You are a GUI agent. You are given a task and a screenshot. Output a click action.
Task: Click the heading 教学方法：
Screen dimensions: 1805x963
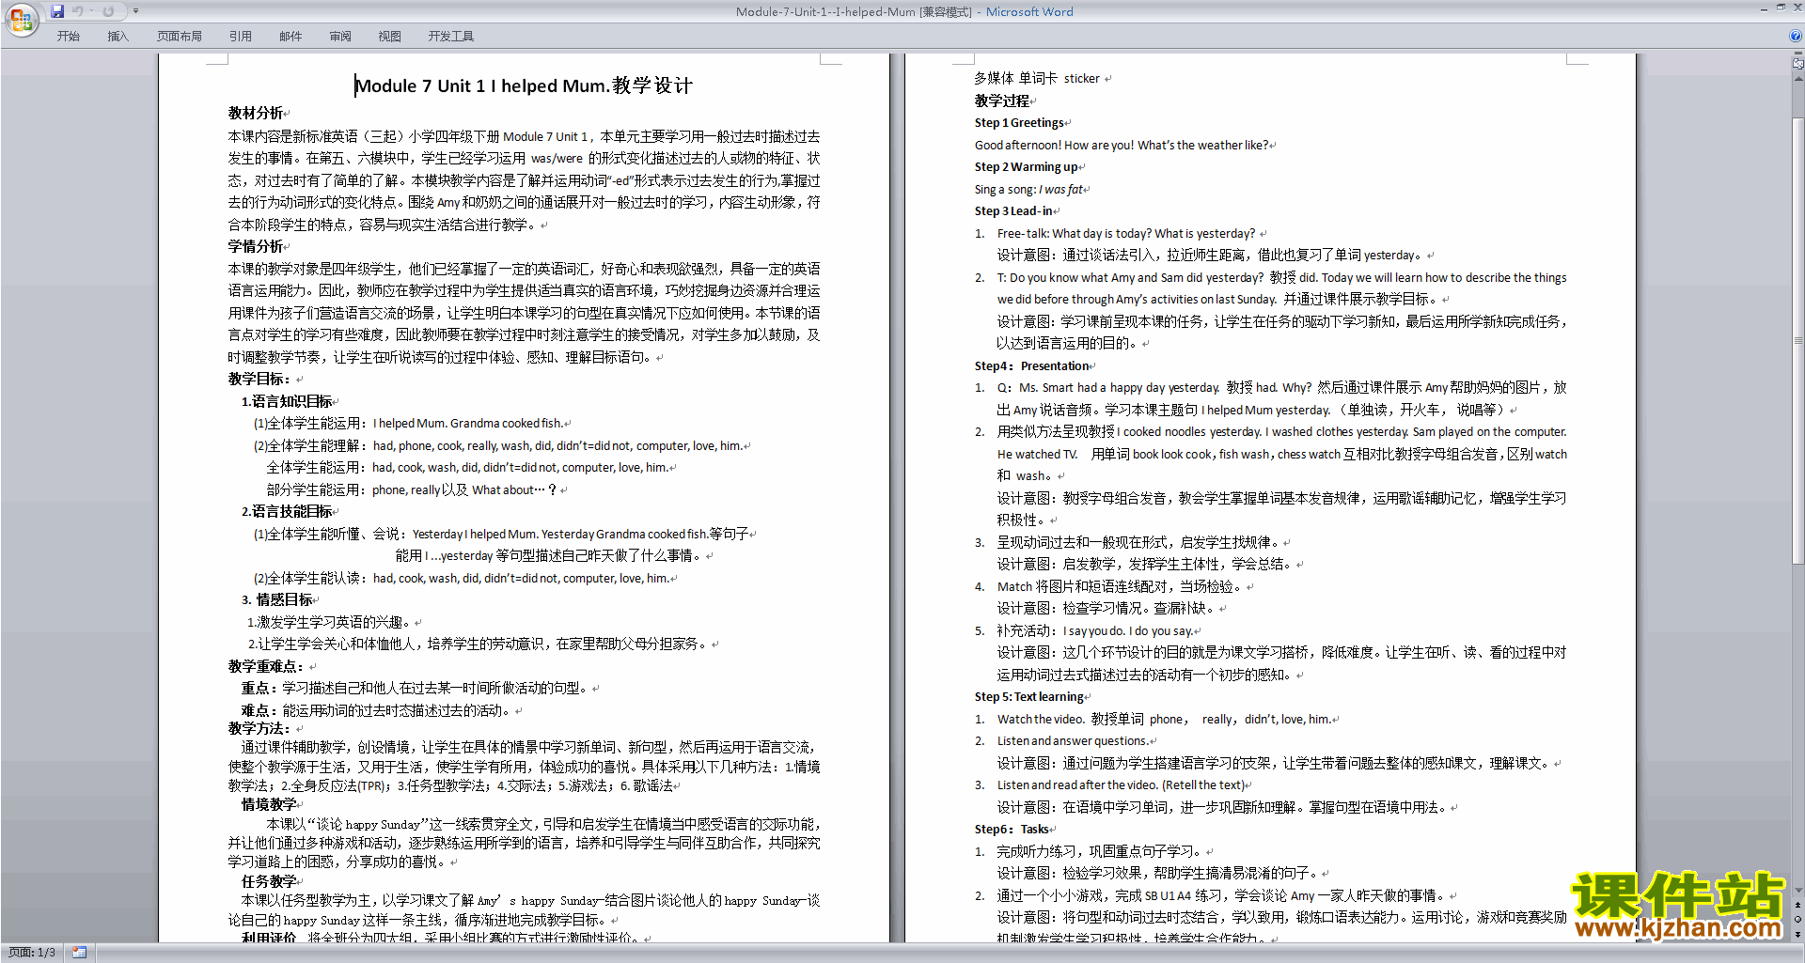(259, 728)
